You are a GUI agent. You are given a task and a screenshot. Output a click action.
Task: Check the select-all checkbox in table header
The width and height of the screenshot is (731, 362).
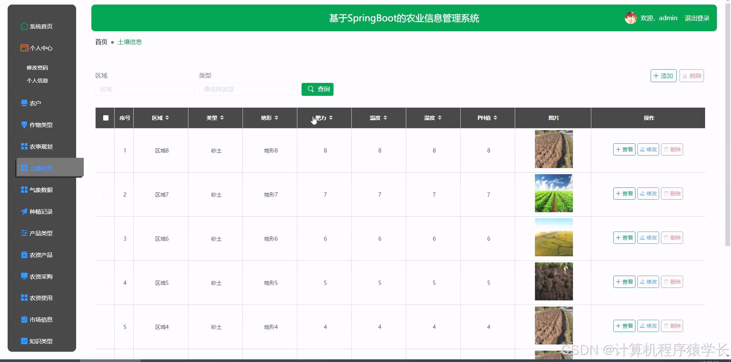105,118
